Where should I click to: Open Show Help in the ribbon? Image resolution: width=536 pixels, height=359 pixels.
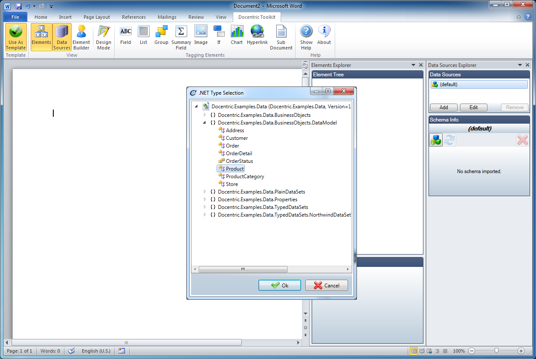coord(306,37)
